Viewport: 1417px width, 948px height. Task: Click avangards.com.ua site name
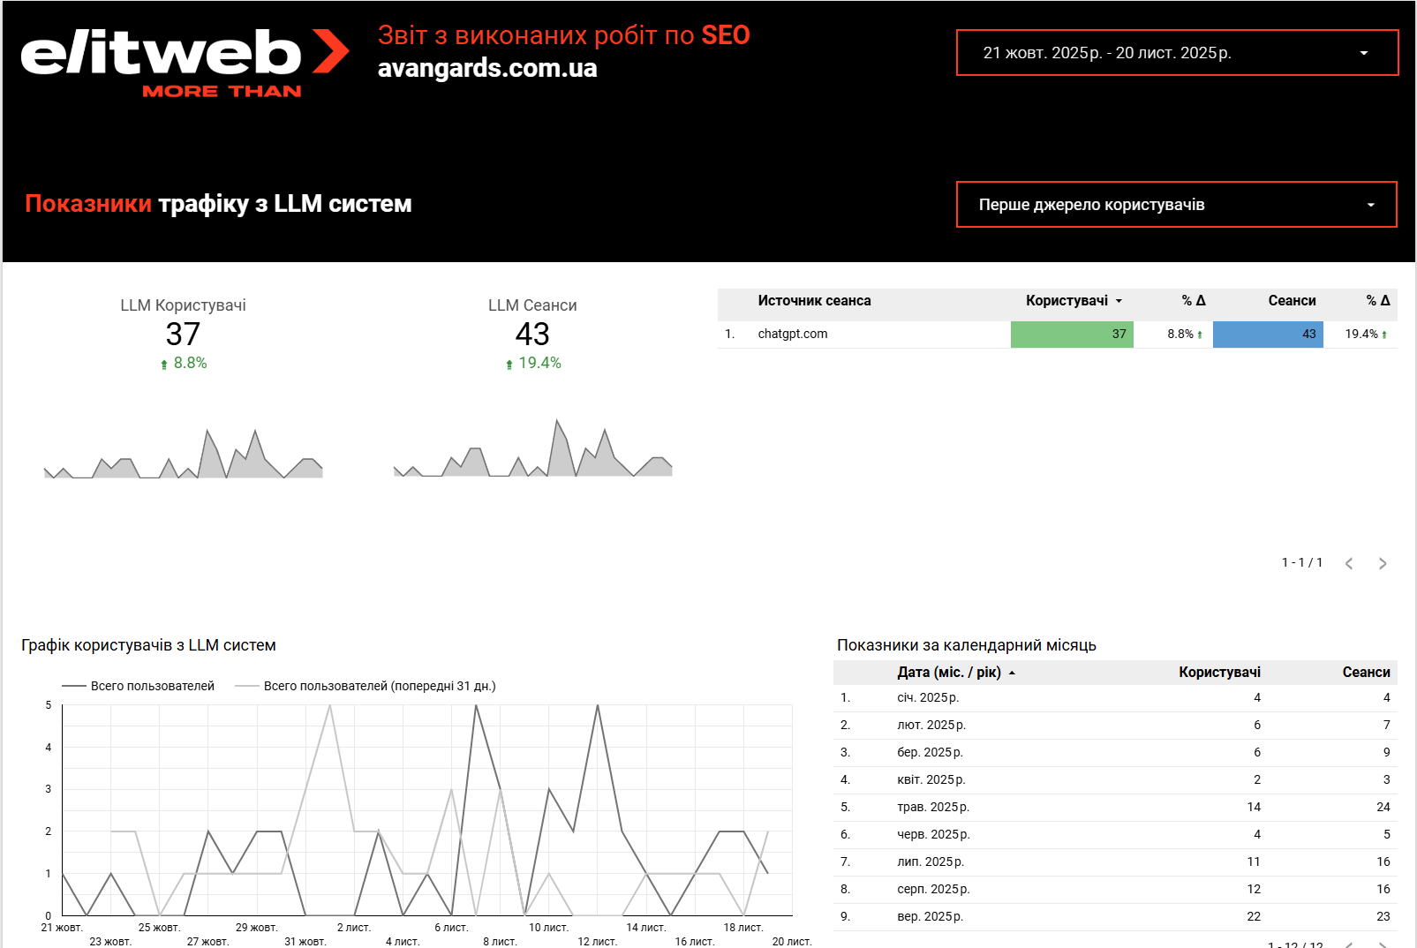pos(487,68)
